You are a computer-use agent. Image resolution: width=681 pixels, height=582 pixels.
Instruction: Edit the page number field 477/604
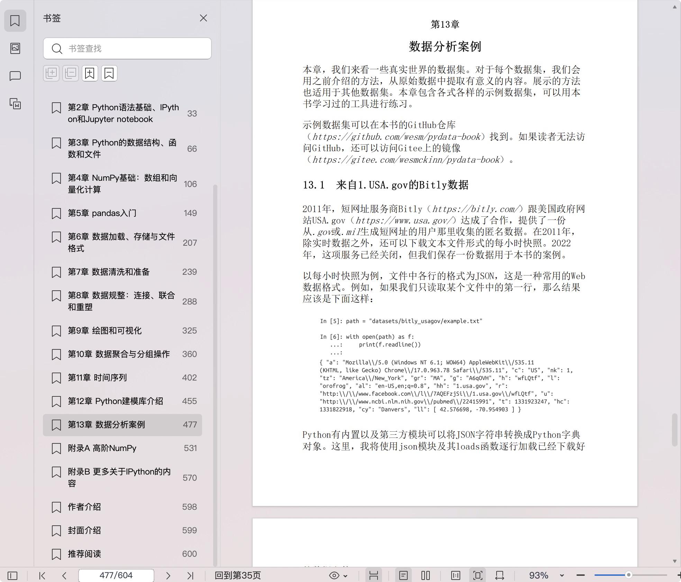click(x=116, y=575)
